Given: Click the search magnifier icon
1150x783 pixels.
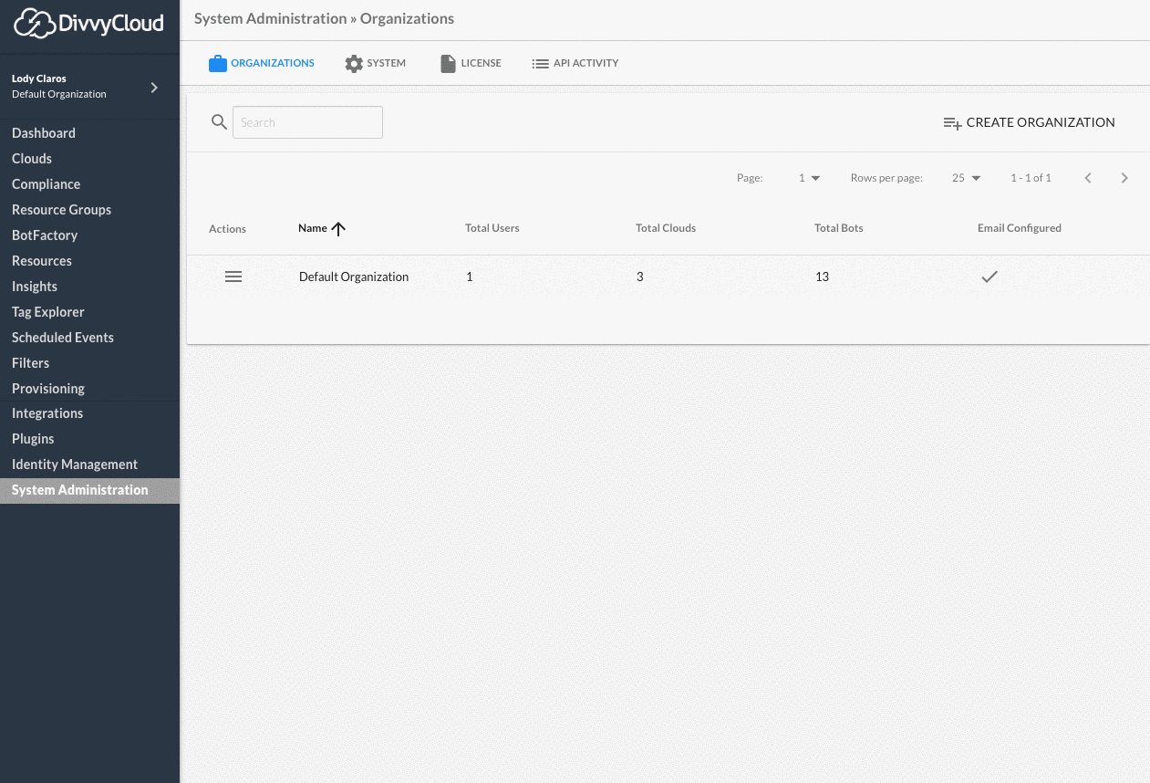Looking at the screenshot, I should click(x=219, y=122).
